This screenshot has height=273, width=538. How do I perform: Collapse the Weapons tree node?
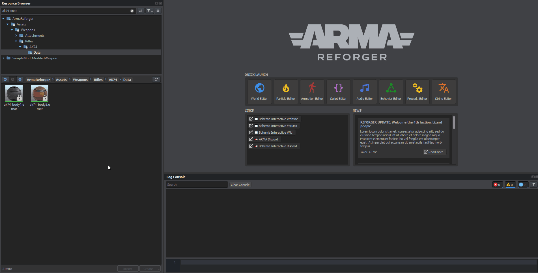point(12,30)
